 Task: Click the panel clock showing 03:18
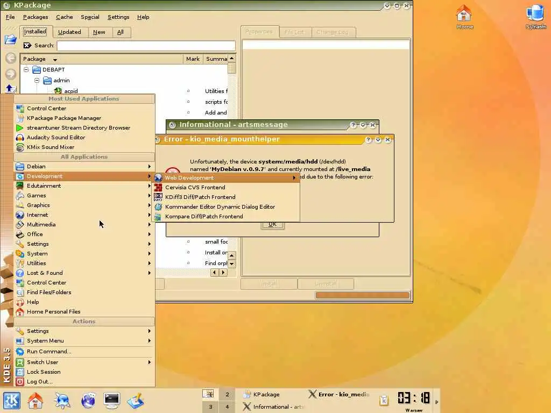tap(414, 398)
